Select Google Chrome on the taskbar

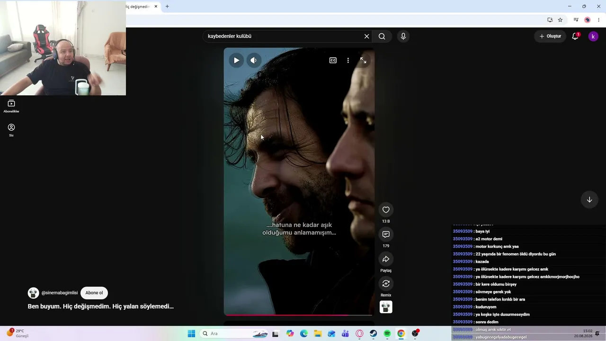click(x=401, y=333)
